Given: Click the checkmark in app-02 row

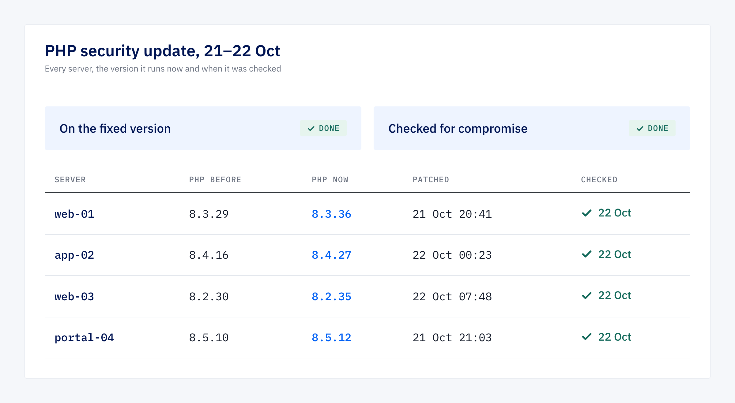Looking at the screenshot, I should 587,254.
